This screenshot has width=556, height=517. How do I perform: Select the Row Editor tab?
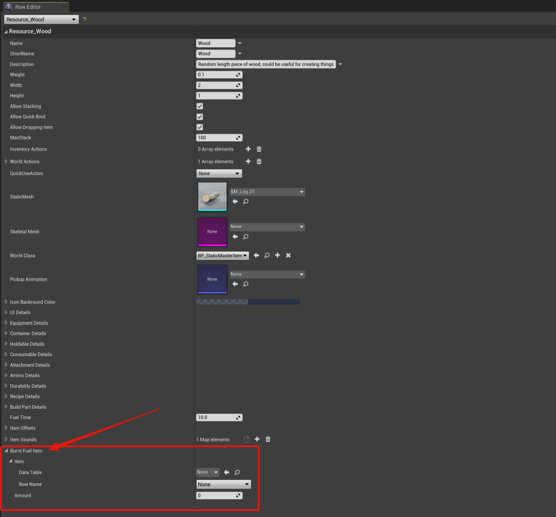pyautogui.click(x=27, y=7)
